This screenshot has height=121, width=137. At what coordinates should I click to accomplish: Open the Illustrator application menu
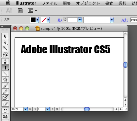pyautogui.click(x=26, y=3)
